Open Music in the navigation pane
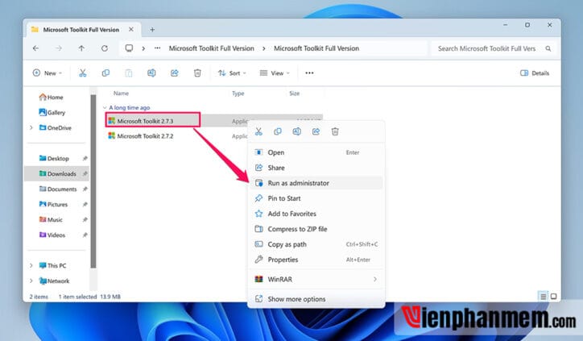 pos(51,219)
